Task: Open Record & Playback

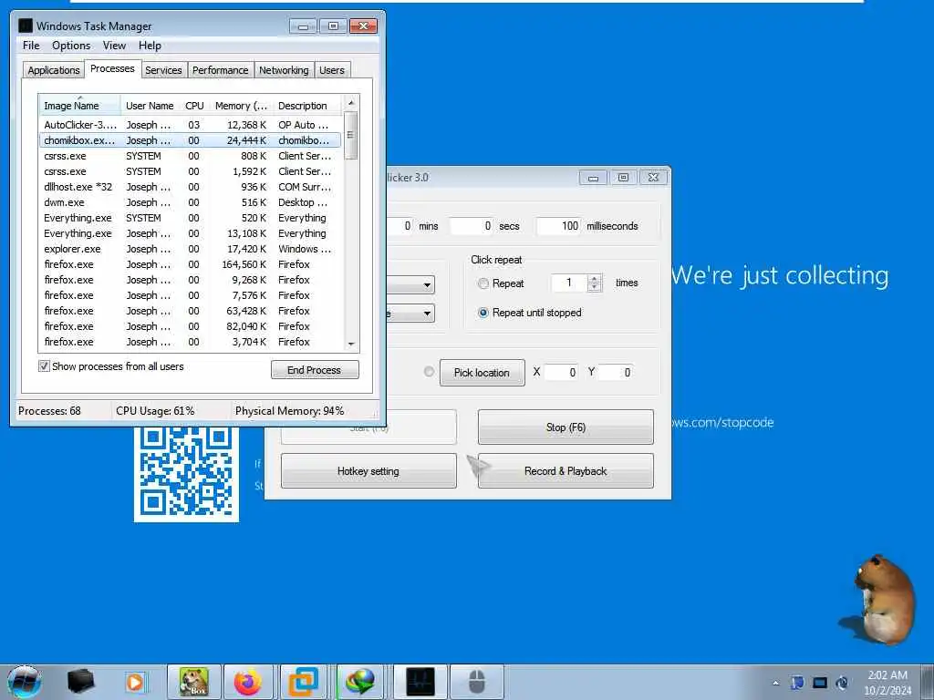Action: 566,471
